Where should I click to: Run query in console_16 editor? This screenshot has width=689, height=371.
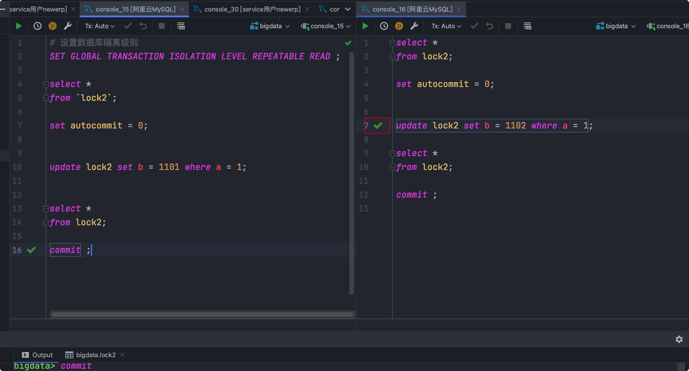(365, 26)
